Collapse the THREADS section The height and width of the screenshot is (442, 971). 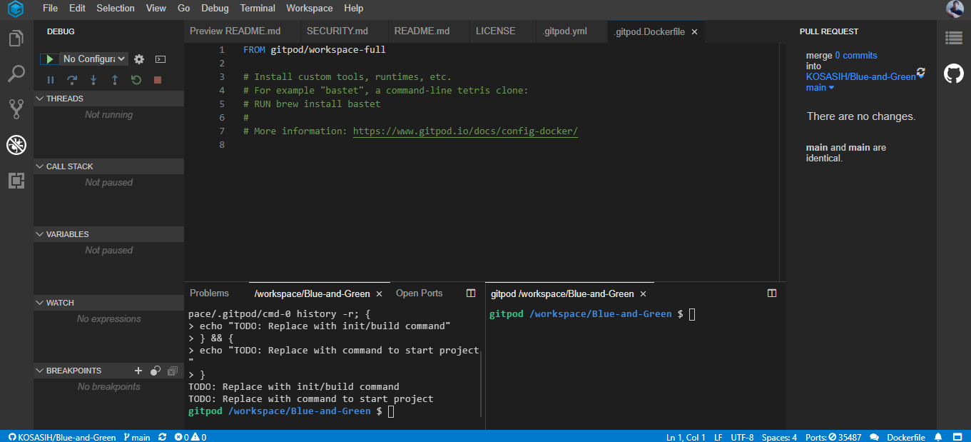(108, 99)
